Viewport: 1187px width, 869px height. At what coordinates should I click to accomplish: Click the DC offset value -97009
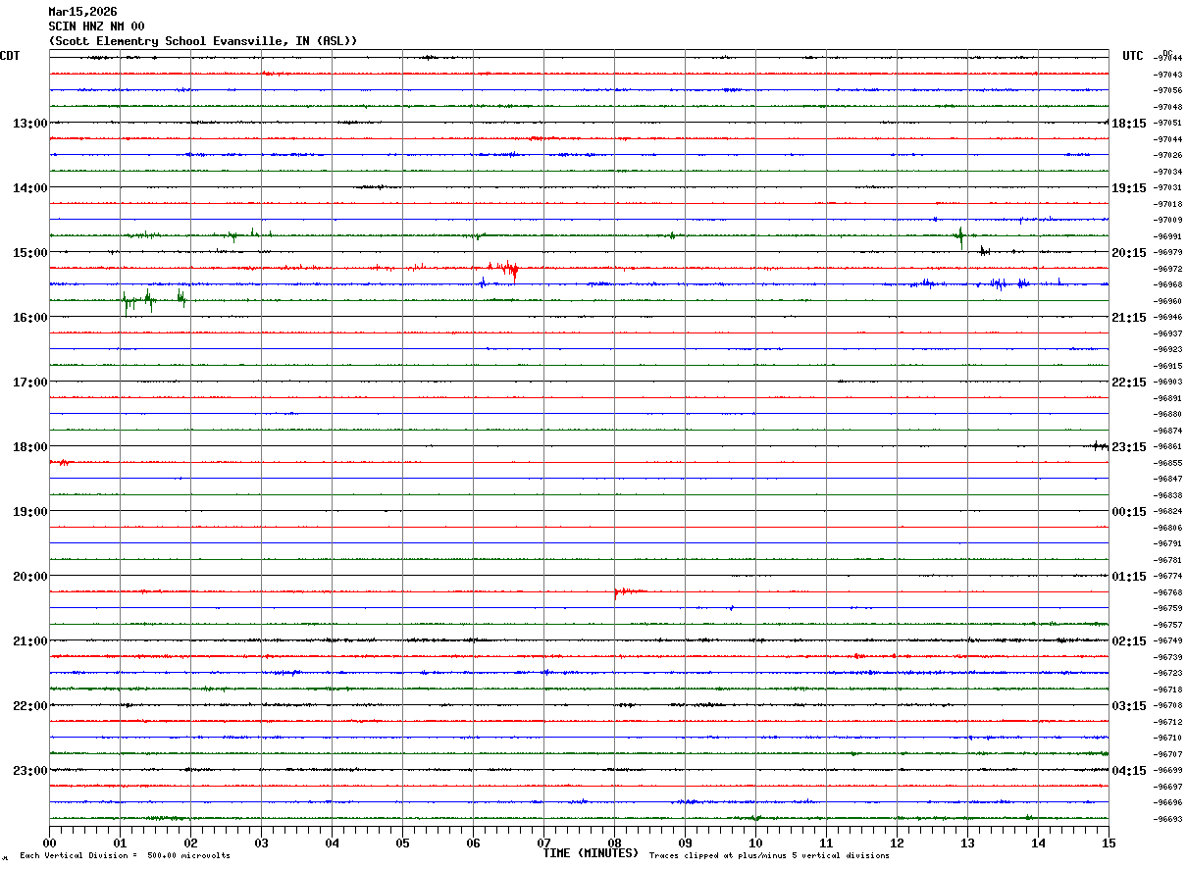1167,220
